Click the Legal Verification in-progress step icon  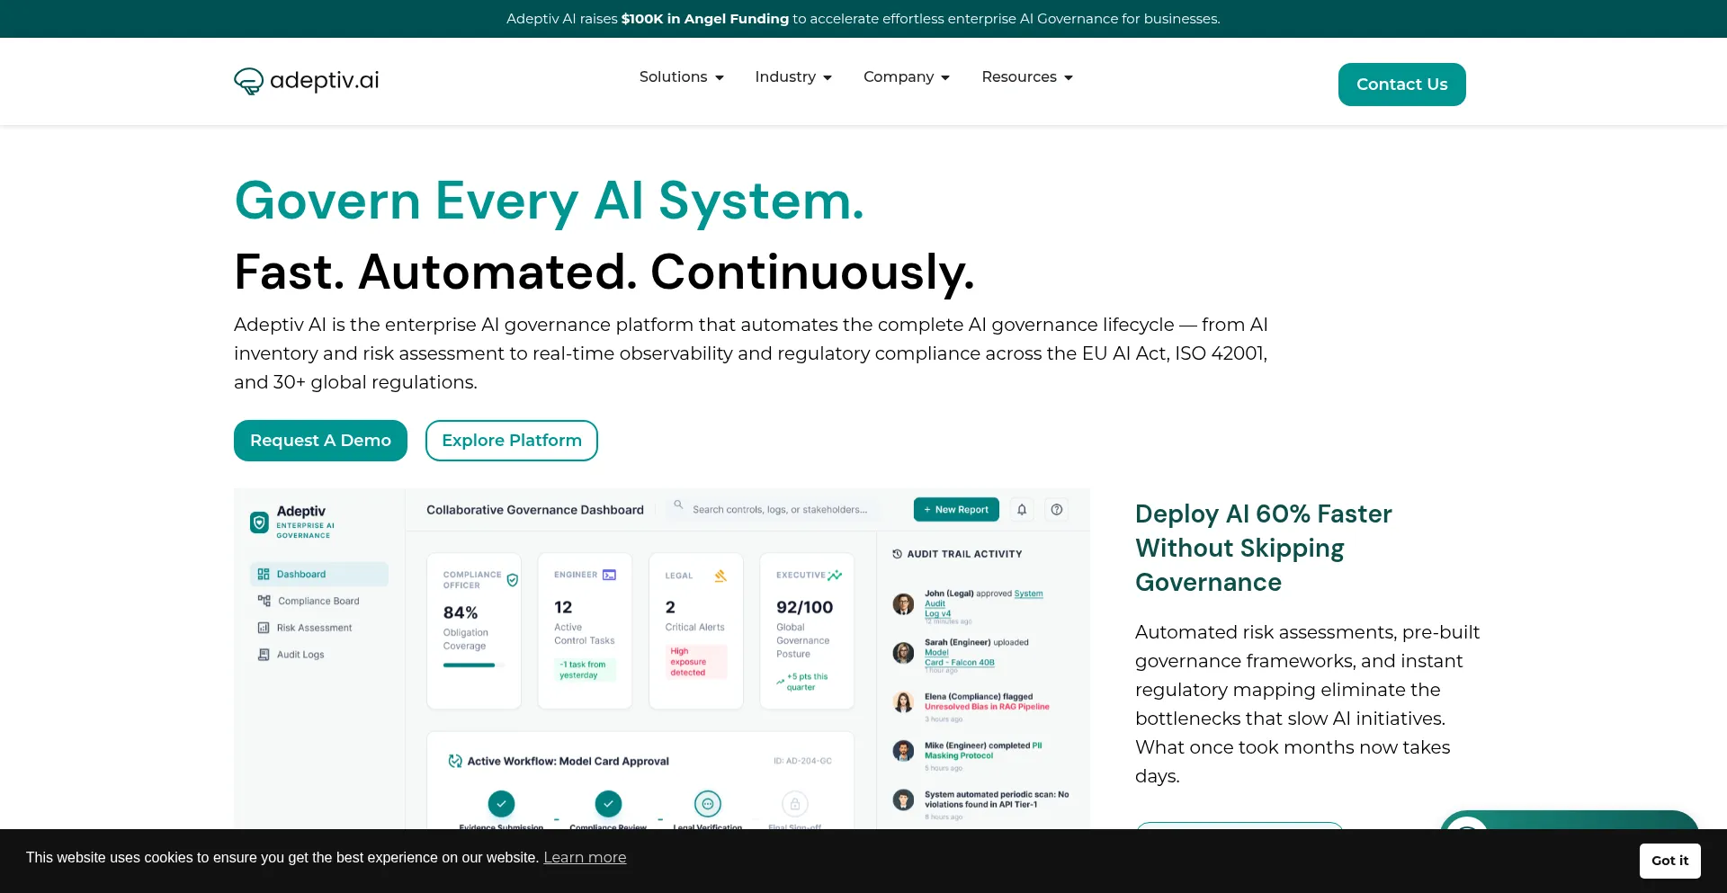tap(708, 804)
